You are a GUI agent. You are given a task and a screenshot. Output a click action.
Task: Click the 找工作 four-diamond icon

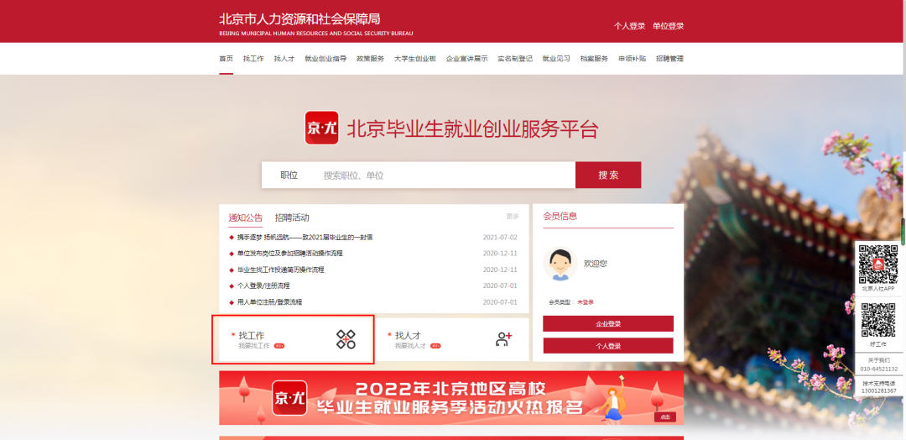click(x=346, y=339)
